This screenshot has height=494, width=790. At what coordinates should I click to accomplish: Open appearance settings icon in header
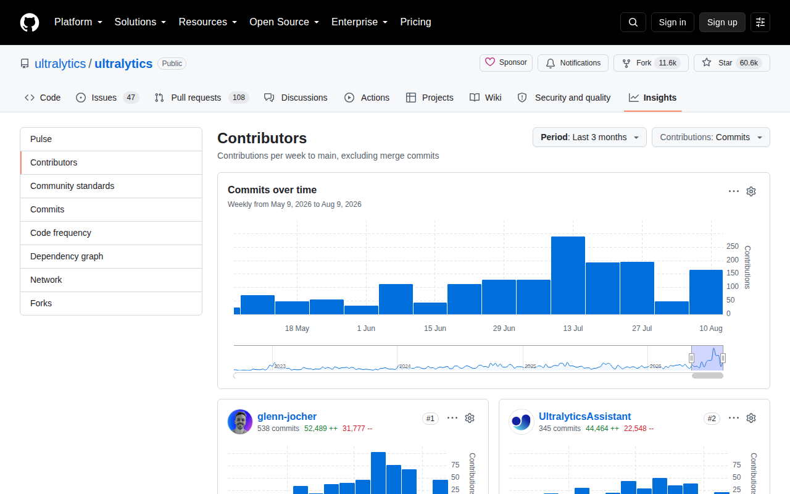click(x=760, y=22)
